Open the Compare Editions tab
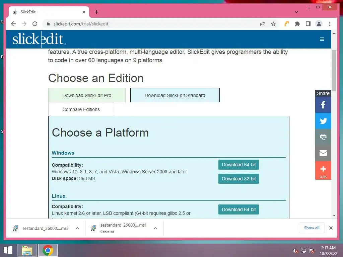 [81, 109]
